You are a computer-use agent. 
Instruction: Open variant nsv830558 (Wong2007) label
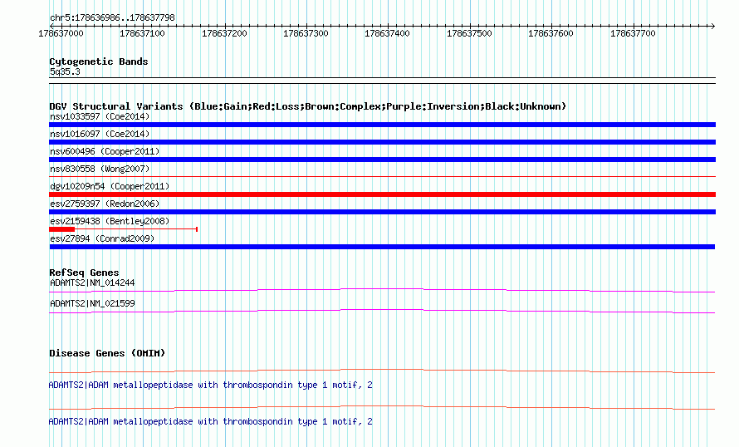coord(100,169)
